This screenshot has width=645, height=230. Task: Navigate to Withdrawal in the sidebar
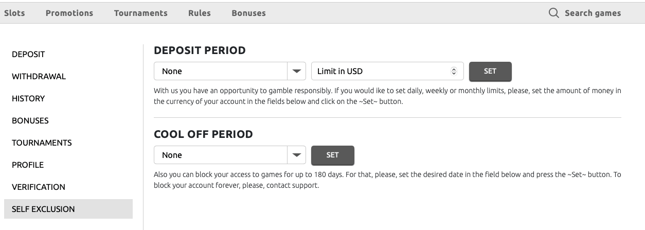[39, 76]
